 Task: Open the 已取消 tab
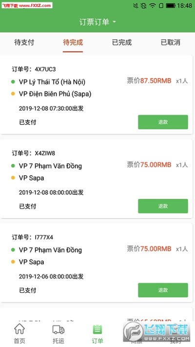tap(171, 42)
